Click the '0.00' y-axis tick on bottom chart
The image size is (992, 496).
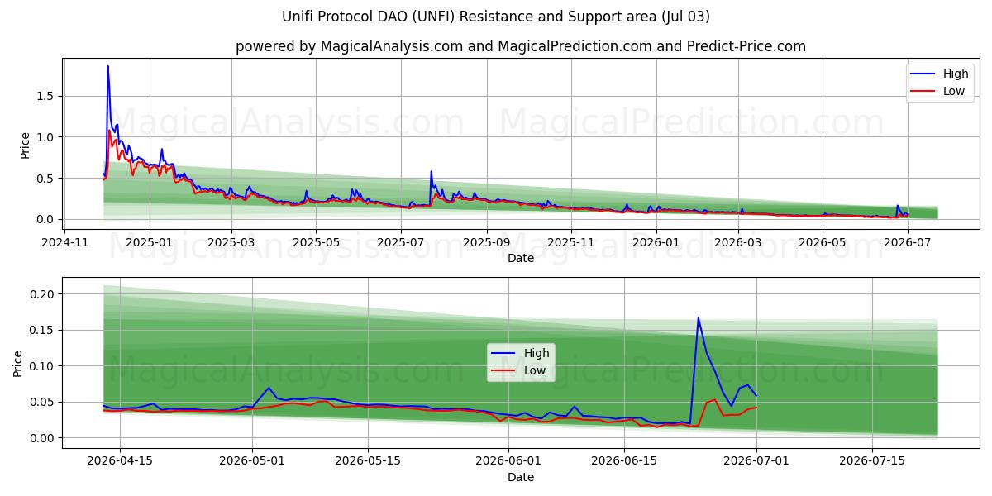pos(43,438)
